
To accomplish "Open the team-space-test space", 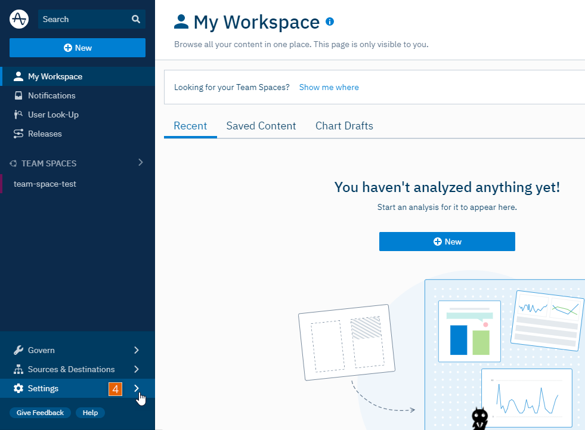I will pyautogui.click(x=78, y=184).
